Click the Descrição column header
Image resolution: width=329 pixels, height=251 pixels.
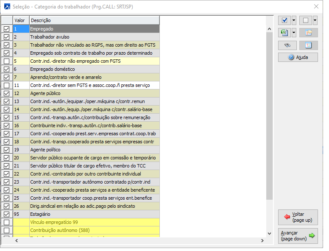(x=94, y=20)
